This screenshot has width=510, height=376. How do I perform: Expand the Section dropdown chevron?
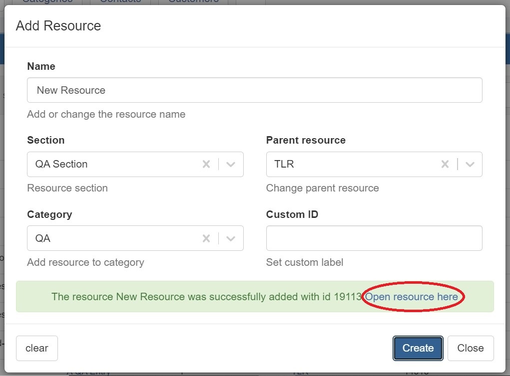click(231, 164)
